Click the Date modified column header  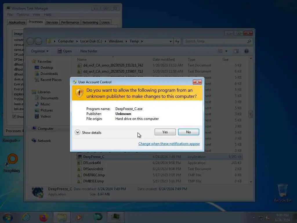pos(164,60)
